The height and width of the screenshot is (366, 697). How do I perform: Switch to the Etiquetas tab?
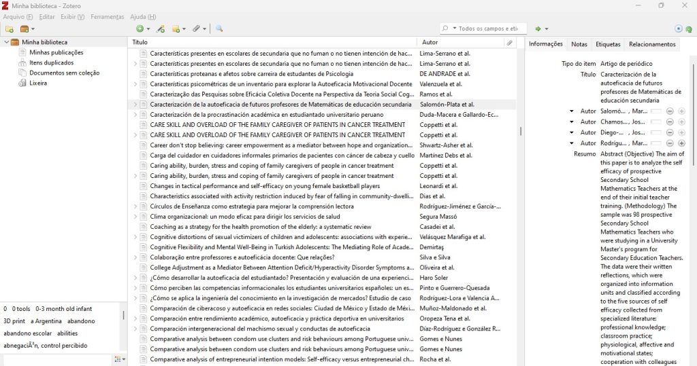[x=608, y=44]
